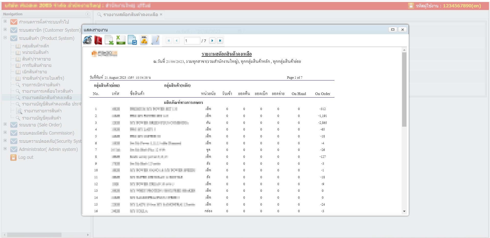Collapse ระบบสินค้า (Product System) tree node
Viewport: 490px width, 238px height.
tap(5, 38)
